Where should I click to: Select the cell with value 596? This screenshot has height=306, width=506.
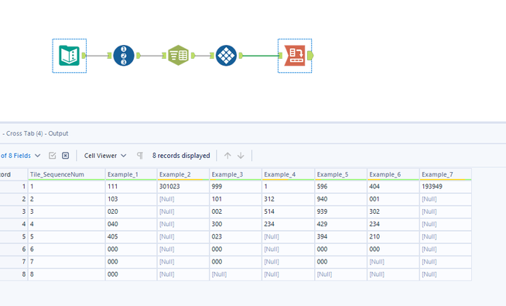[x=340, y=187]
